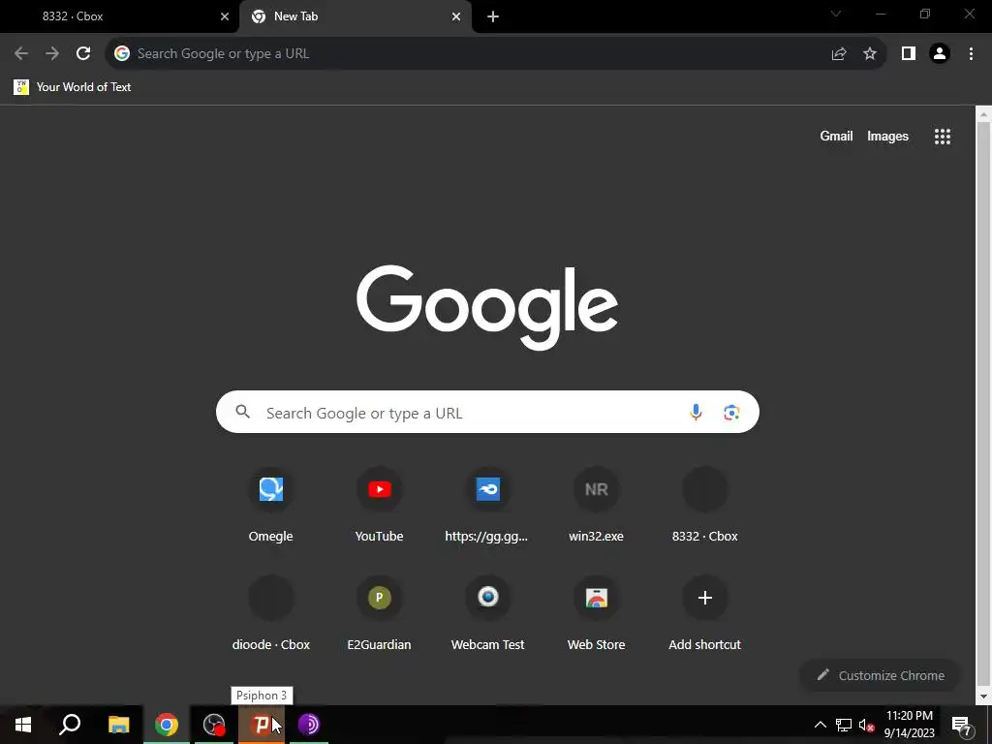Open the Chrome profile avatar menu
Image resolution: width=992 pixels, height=744 pixels.
click(940, 54)
